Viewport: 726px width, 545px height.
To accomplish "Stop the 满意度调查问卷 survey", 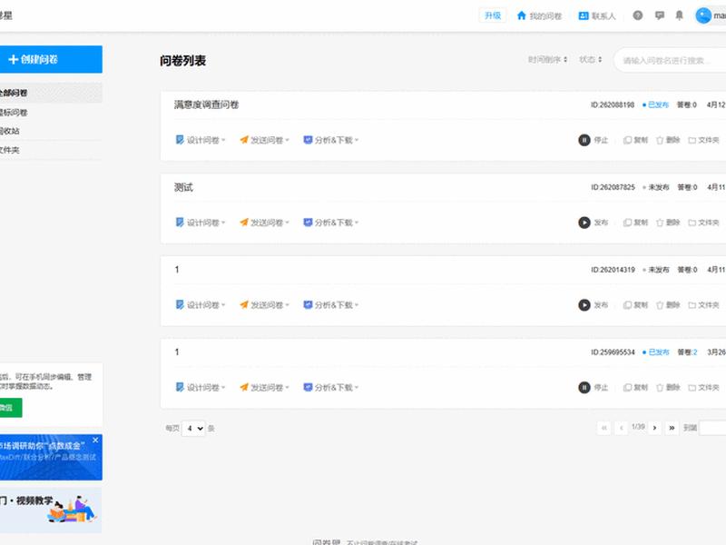I will pos(594,140).
